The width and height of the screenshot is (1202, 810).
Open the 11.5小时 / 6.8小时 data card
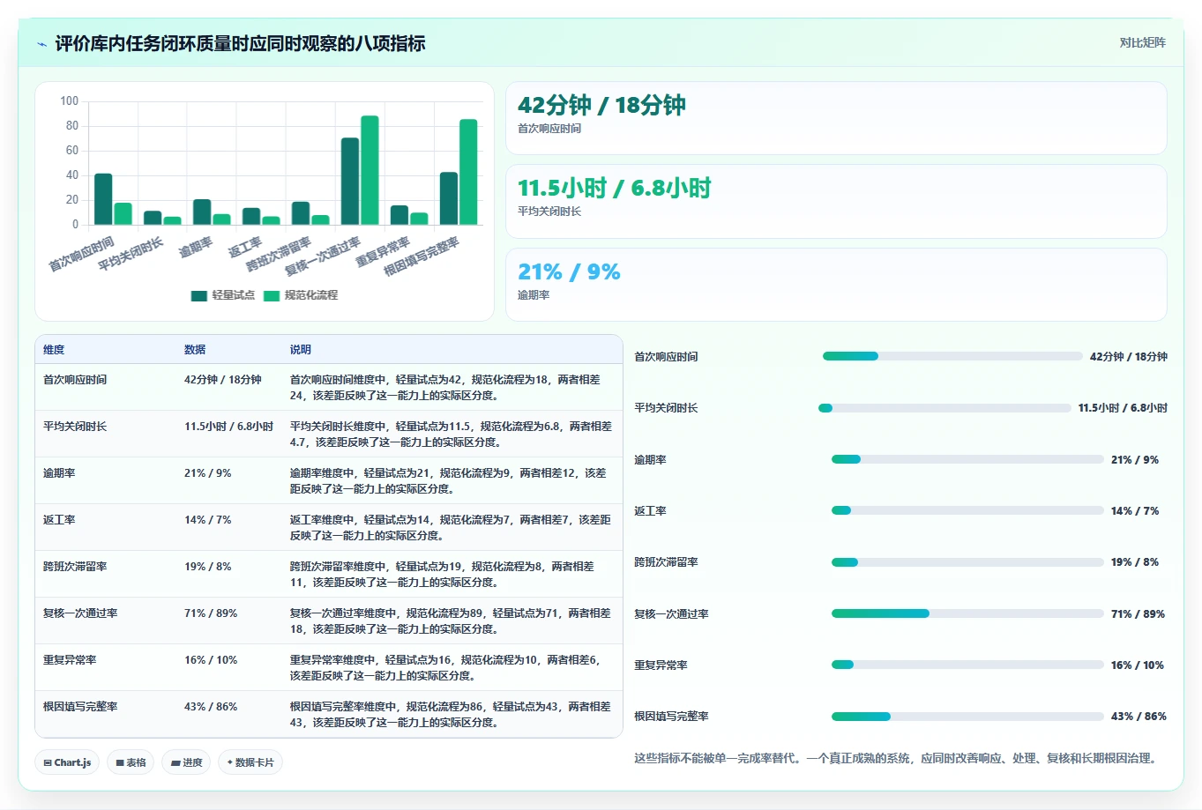(x=836, y=201)
